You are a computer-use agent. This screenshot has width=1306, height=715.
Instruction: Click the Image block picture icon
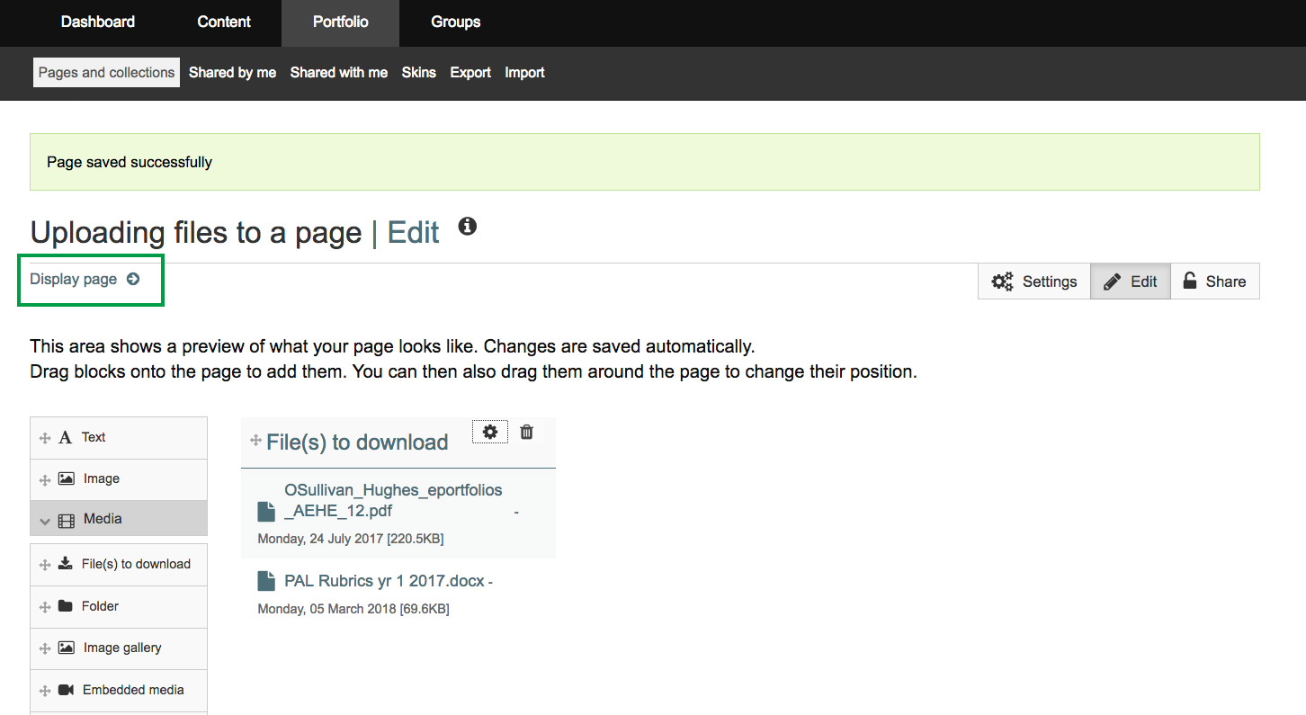(67, 478)
